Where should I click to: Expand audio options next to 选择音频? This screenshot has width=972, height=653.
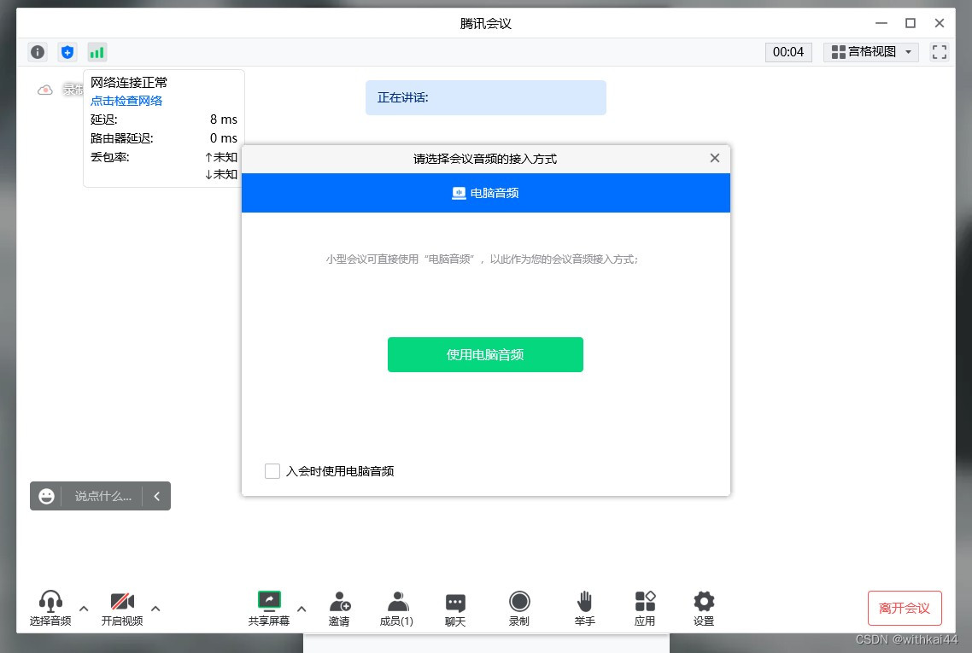tap(83, 608)
